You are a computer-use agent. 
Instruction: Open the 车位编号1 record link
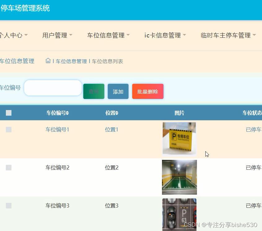point(57,130)
